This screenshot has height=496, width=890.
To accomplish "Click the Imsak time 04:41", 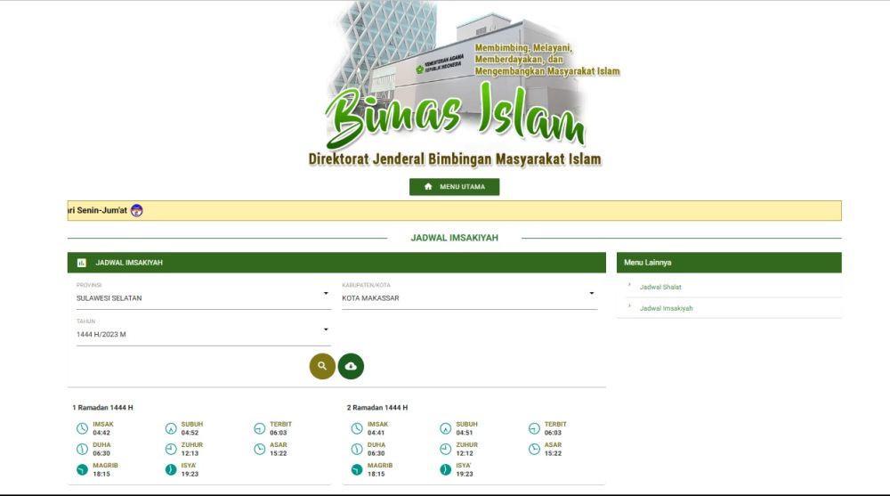I will pos(376,433).
